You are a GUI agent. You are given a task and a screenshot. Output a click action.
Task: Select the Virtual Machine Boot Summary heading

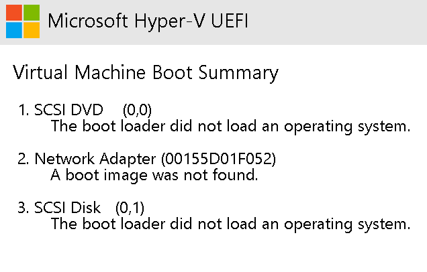146,72
